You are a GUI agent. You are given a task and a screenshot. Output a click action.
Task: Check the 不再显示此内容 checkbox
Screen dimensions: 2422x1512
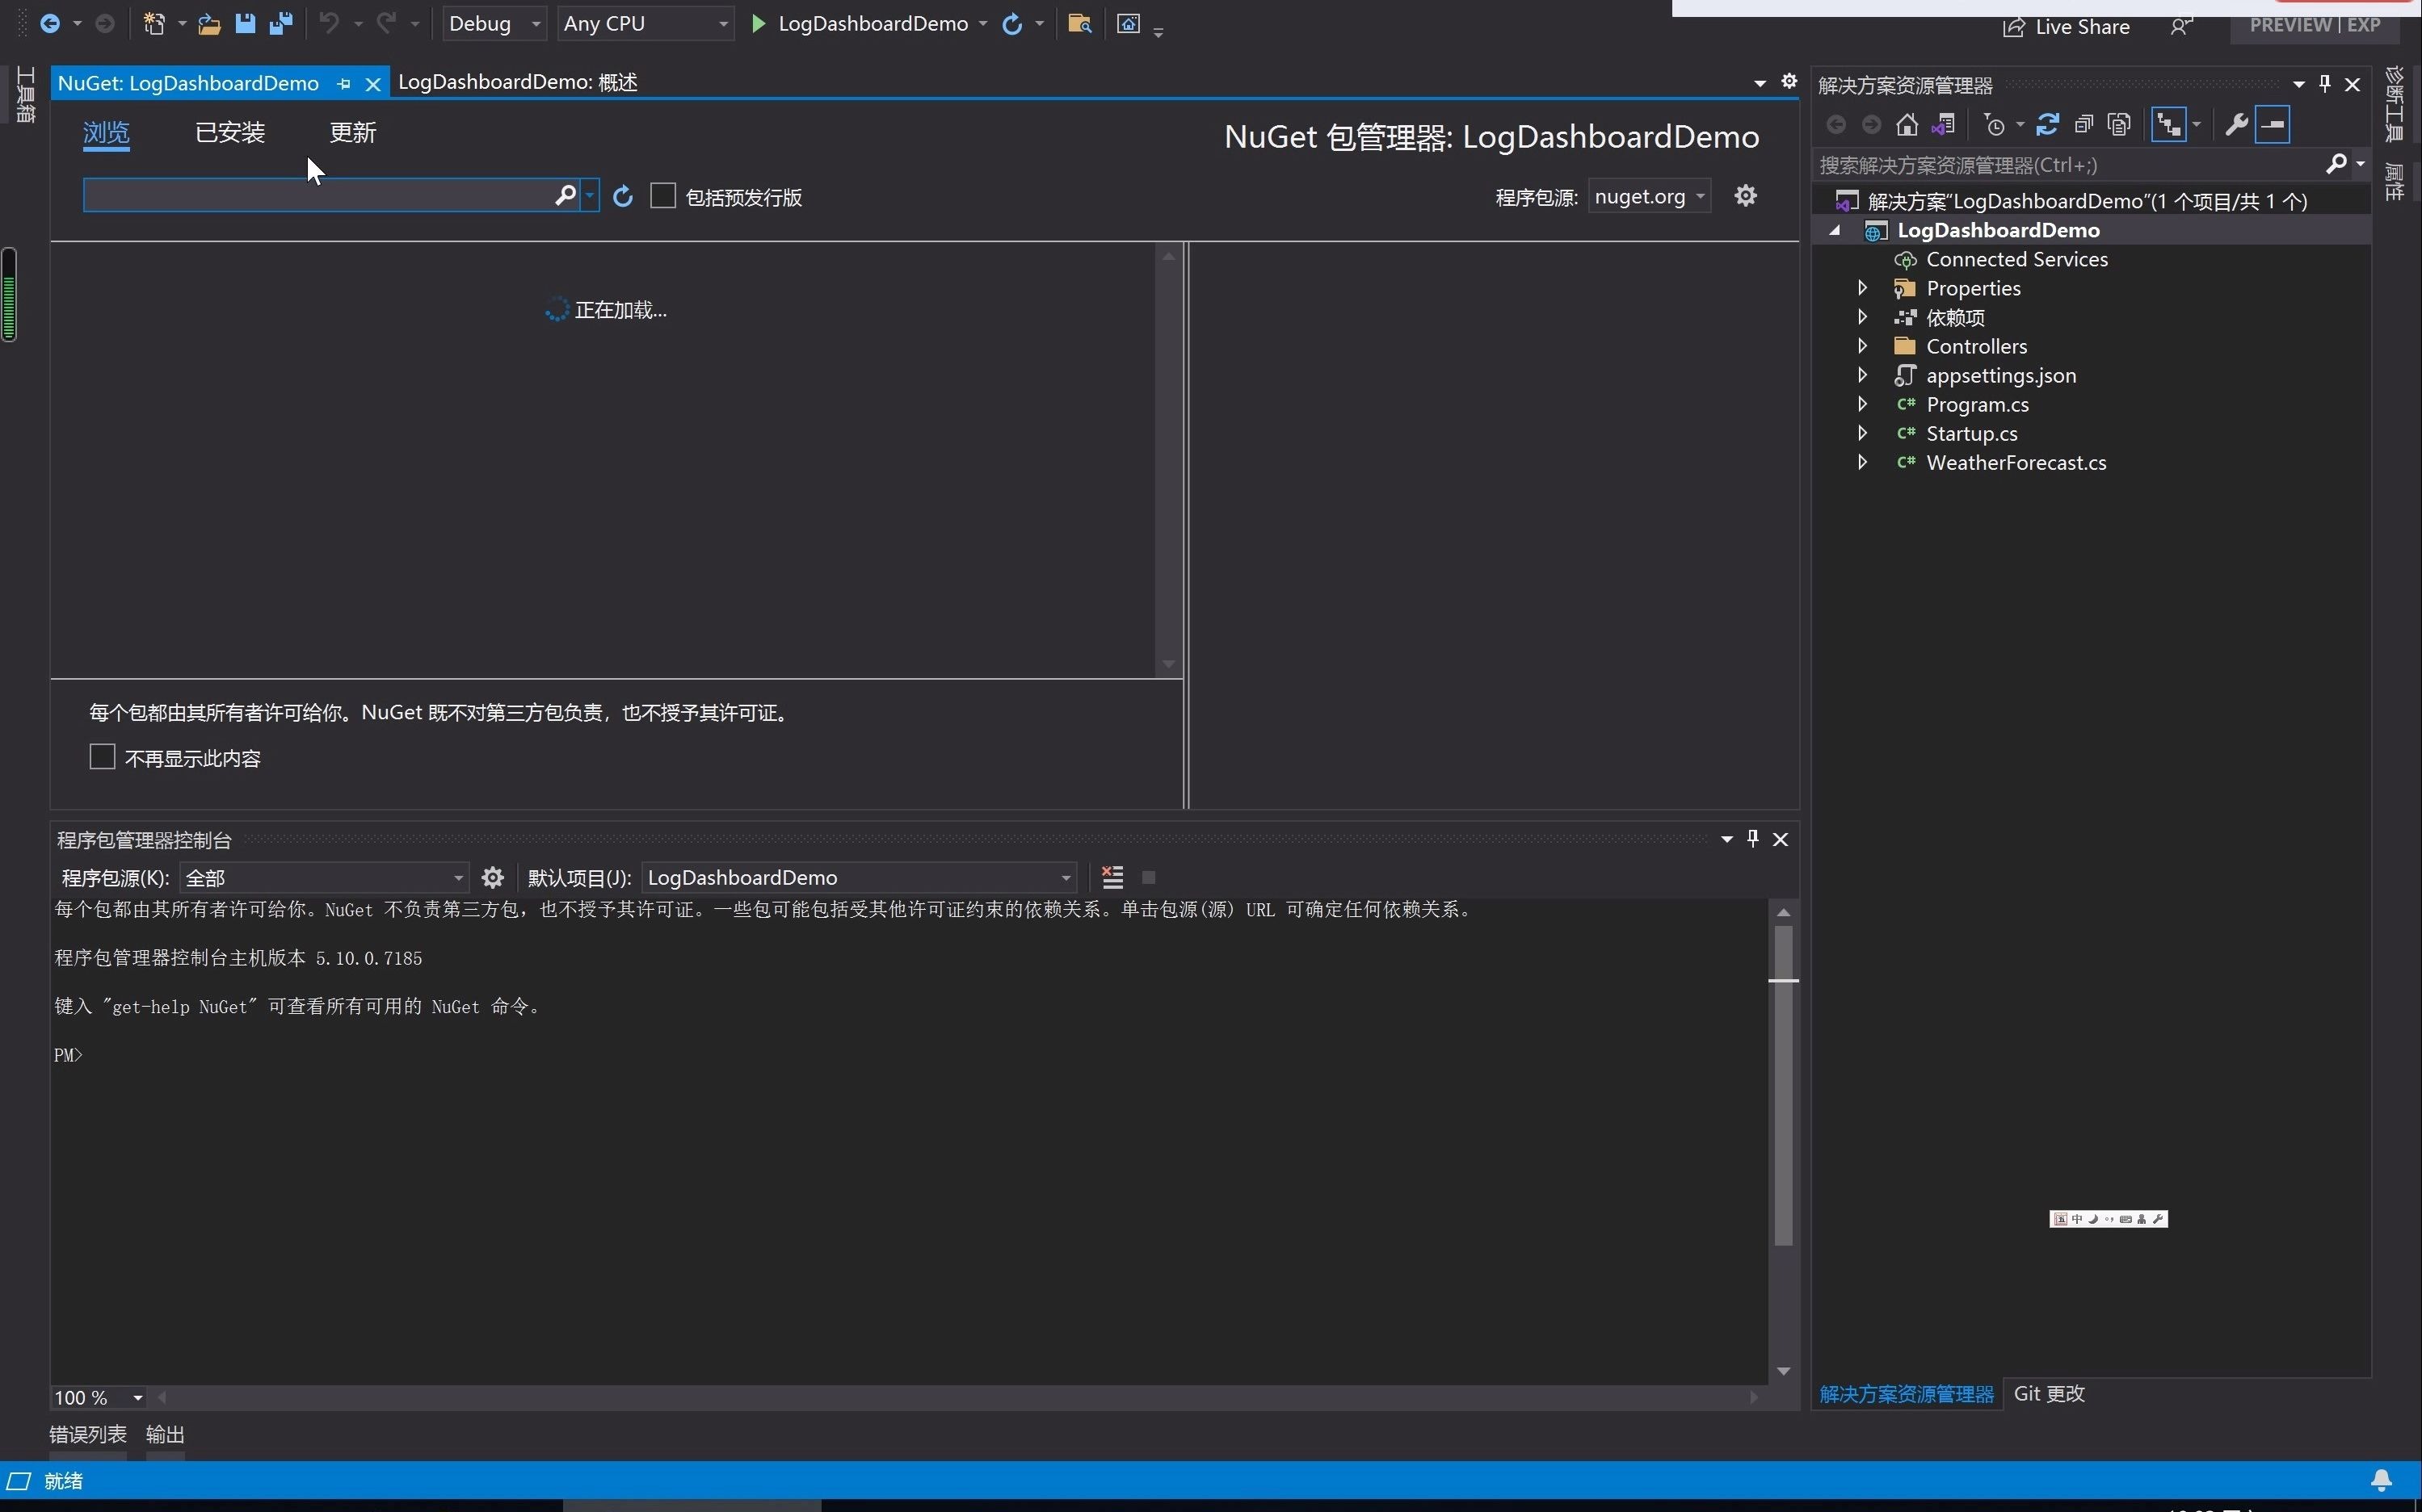(102, 757)
